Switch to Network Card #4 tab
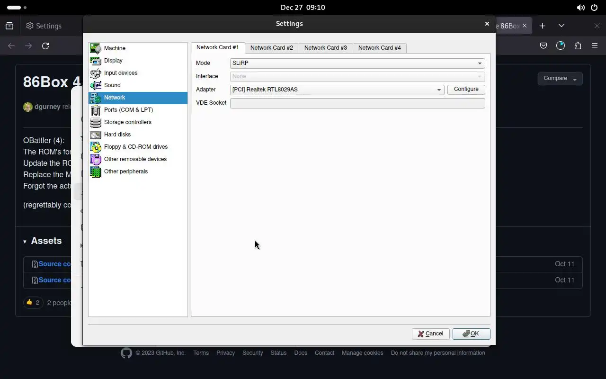 tap(380, 48)
